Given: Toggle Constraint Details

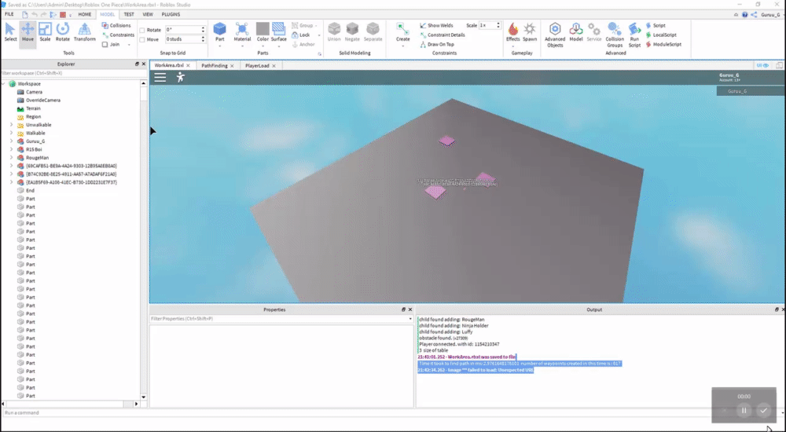Looking at the screenshot, I should coord(443,35).
